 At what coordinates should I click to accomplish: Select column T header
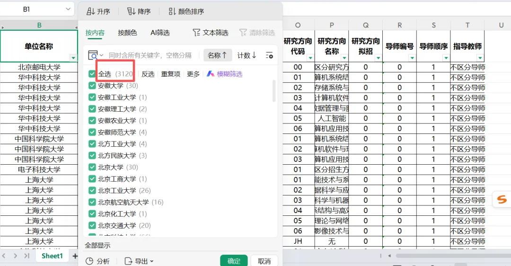[x=467, y=25]
